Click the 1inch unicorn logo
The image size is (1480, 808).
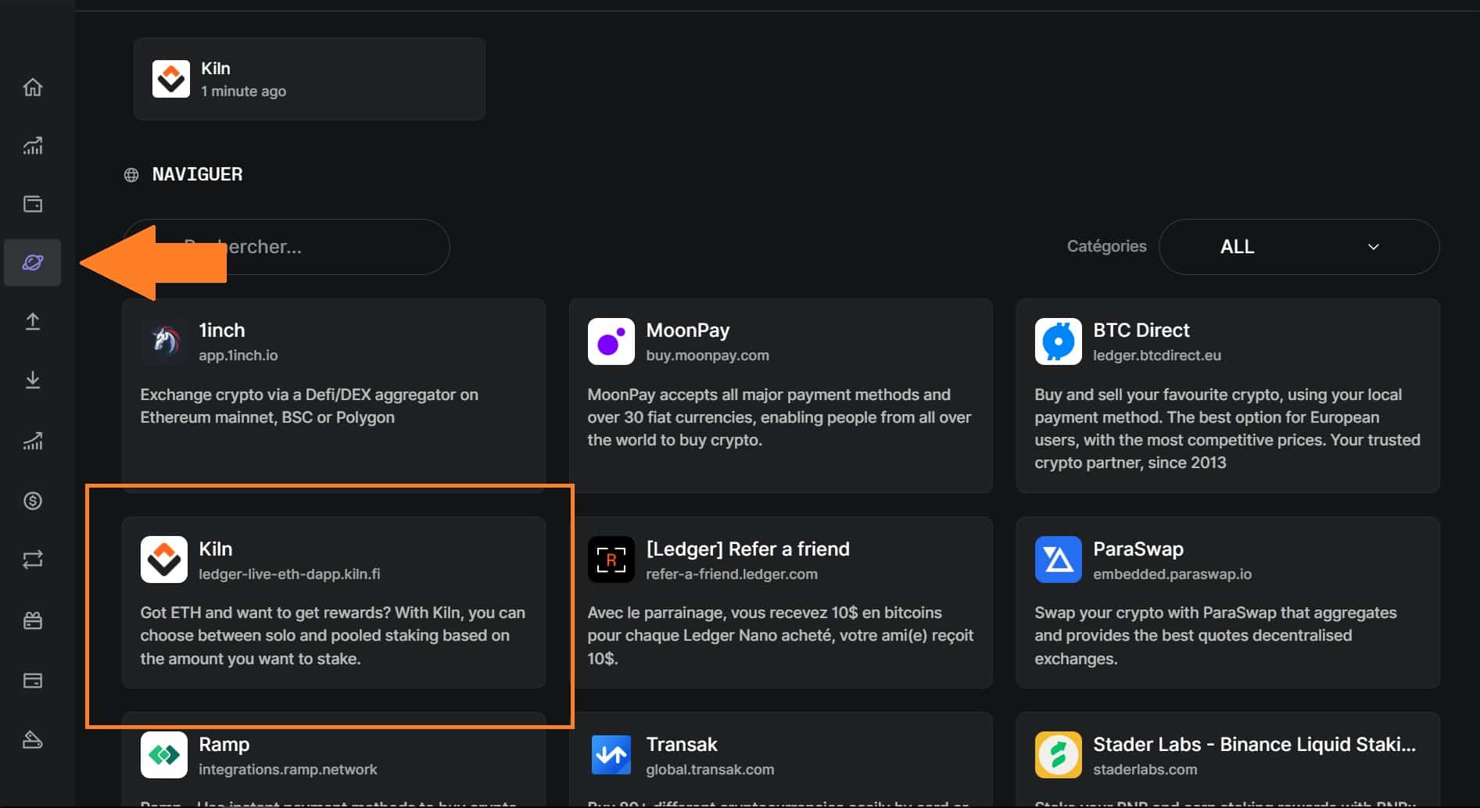click(x=164, y=341)
